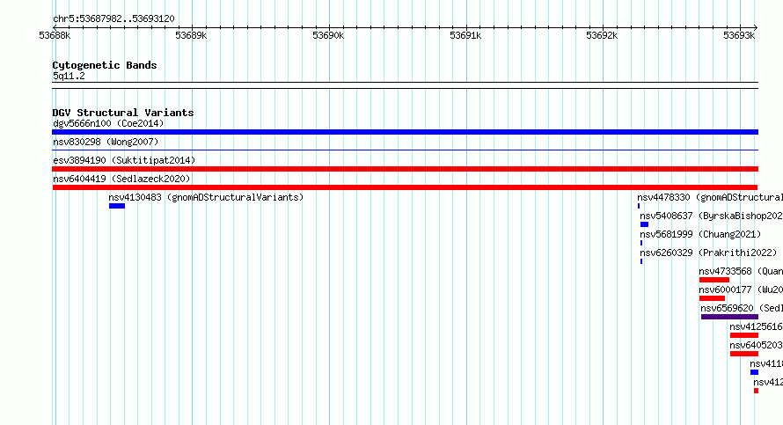Click the purple nsv6569620 variant bar
Viewport: 783px width, 425px height.
[729, 317]
